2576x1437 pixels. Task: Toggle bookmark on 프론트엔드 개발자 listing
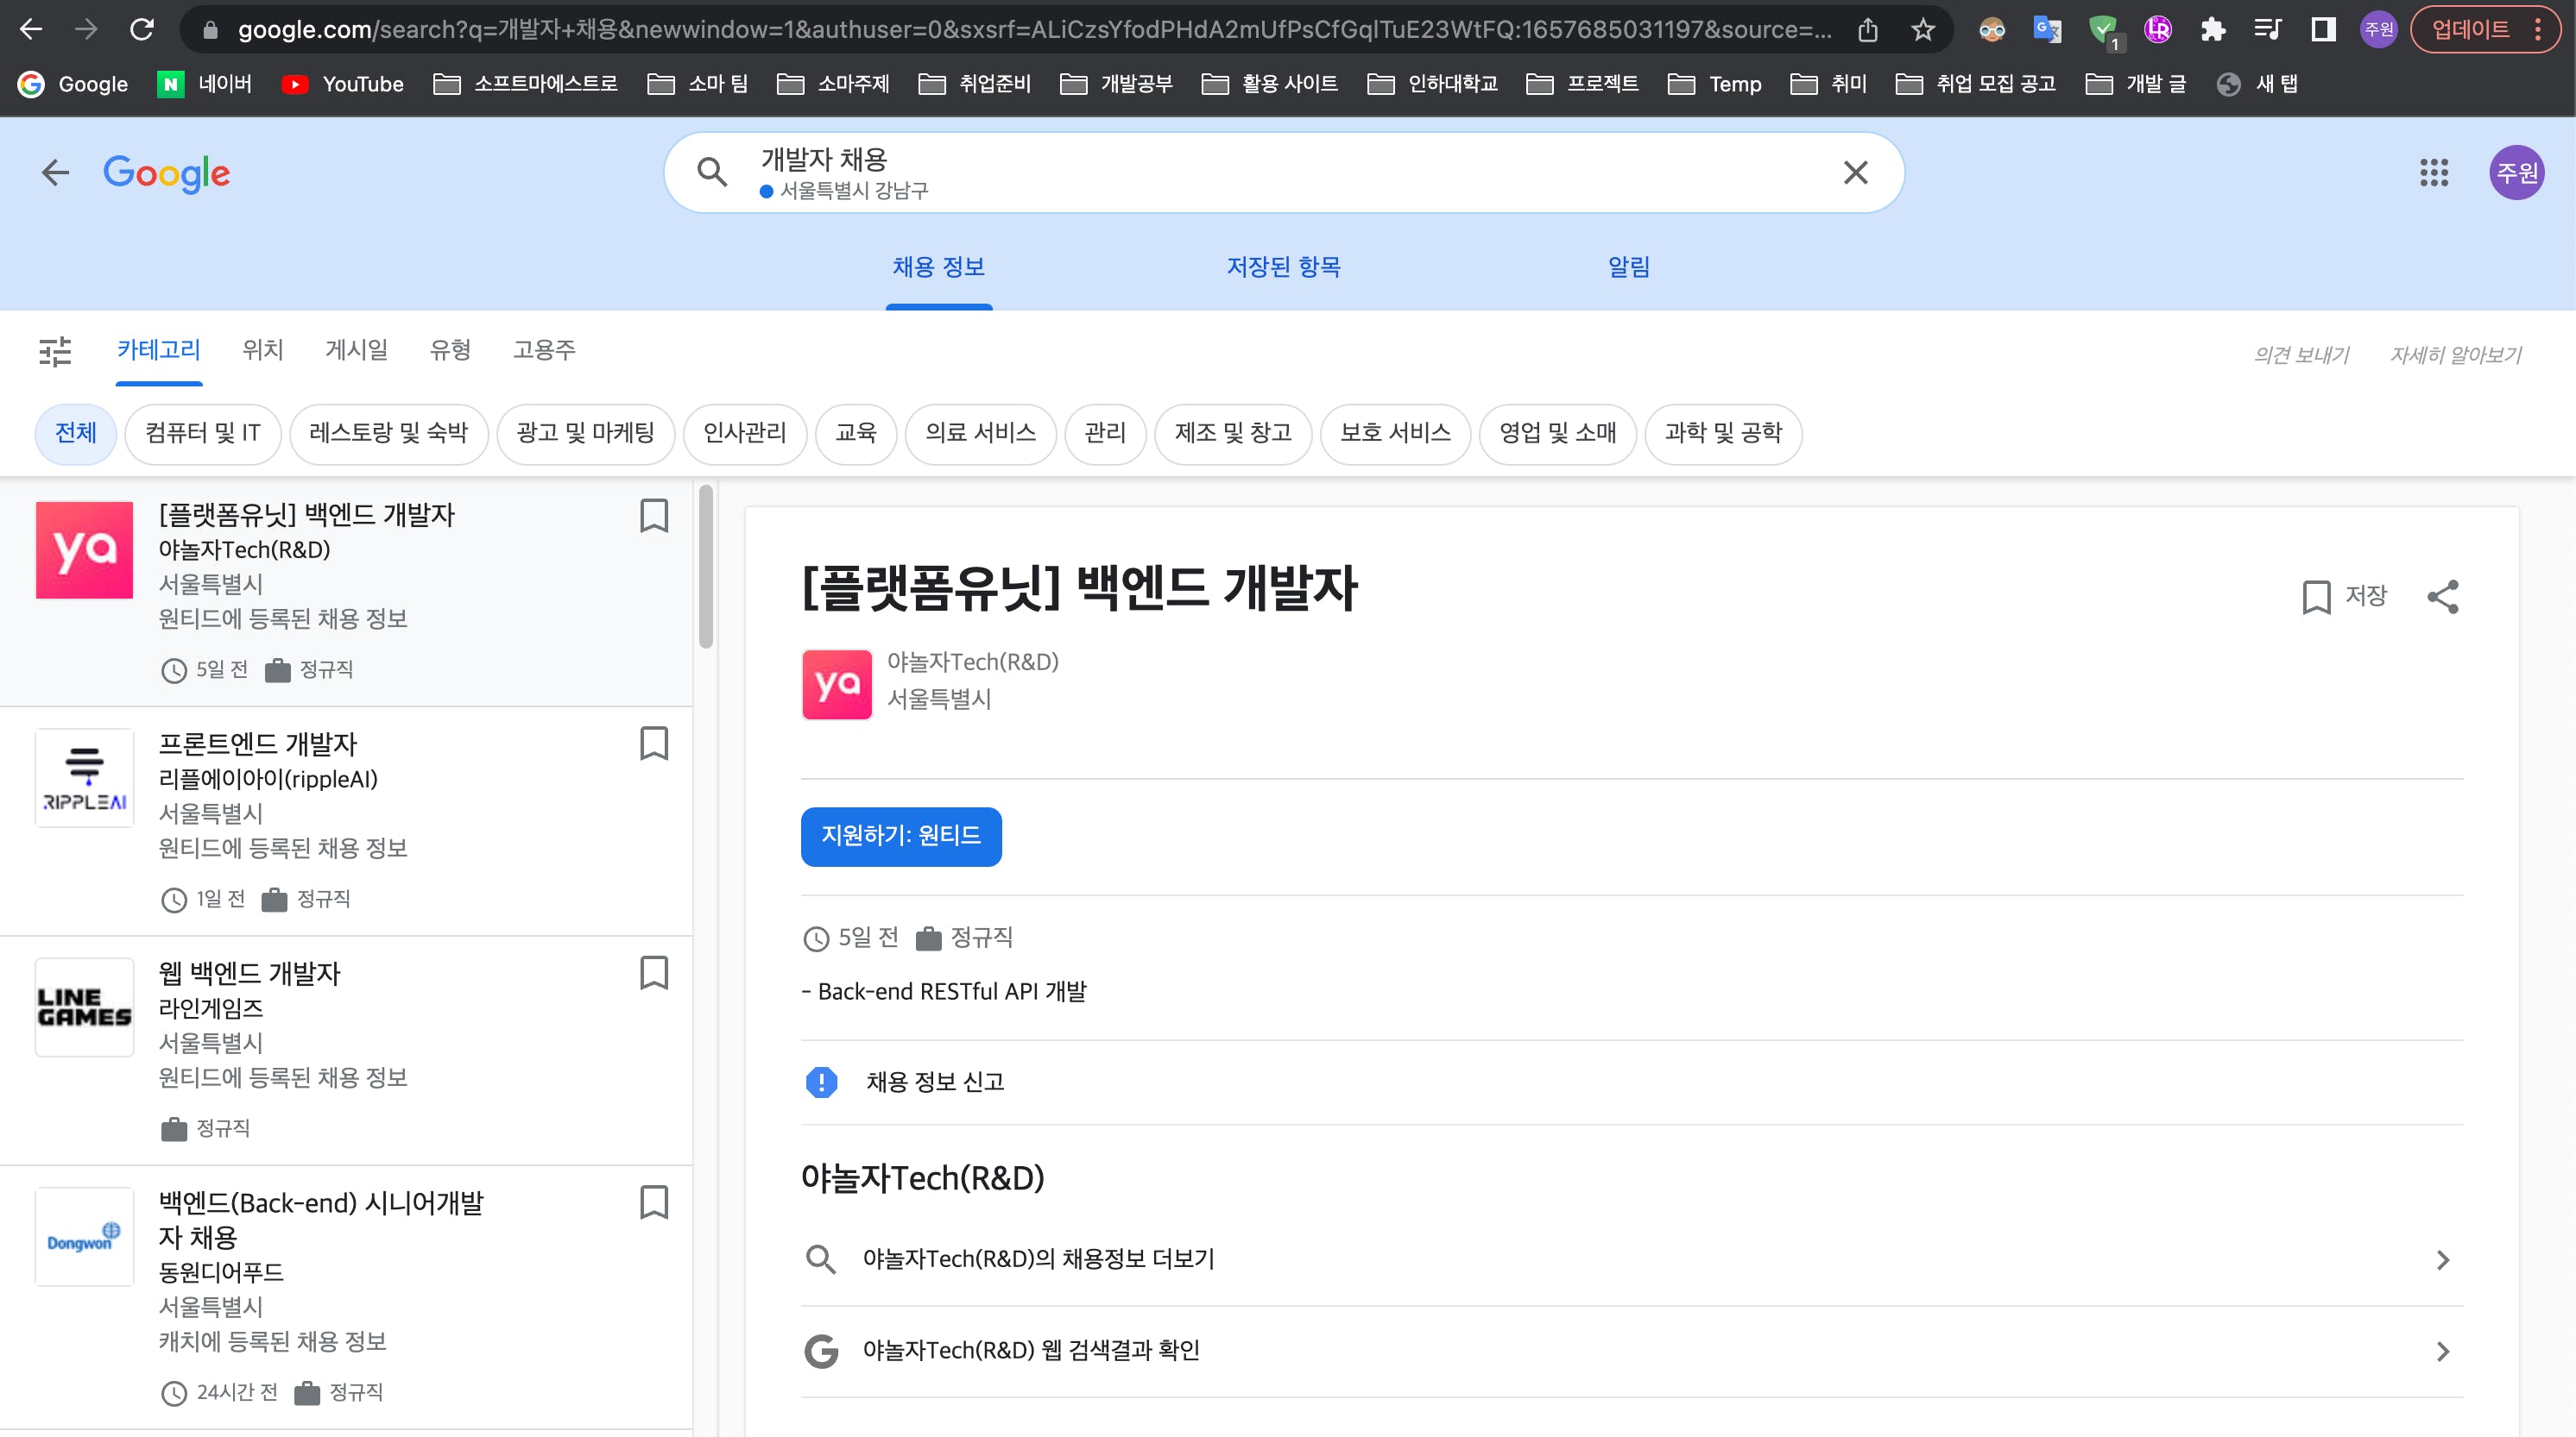point(654,744)
